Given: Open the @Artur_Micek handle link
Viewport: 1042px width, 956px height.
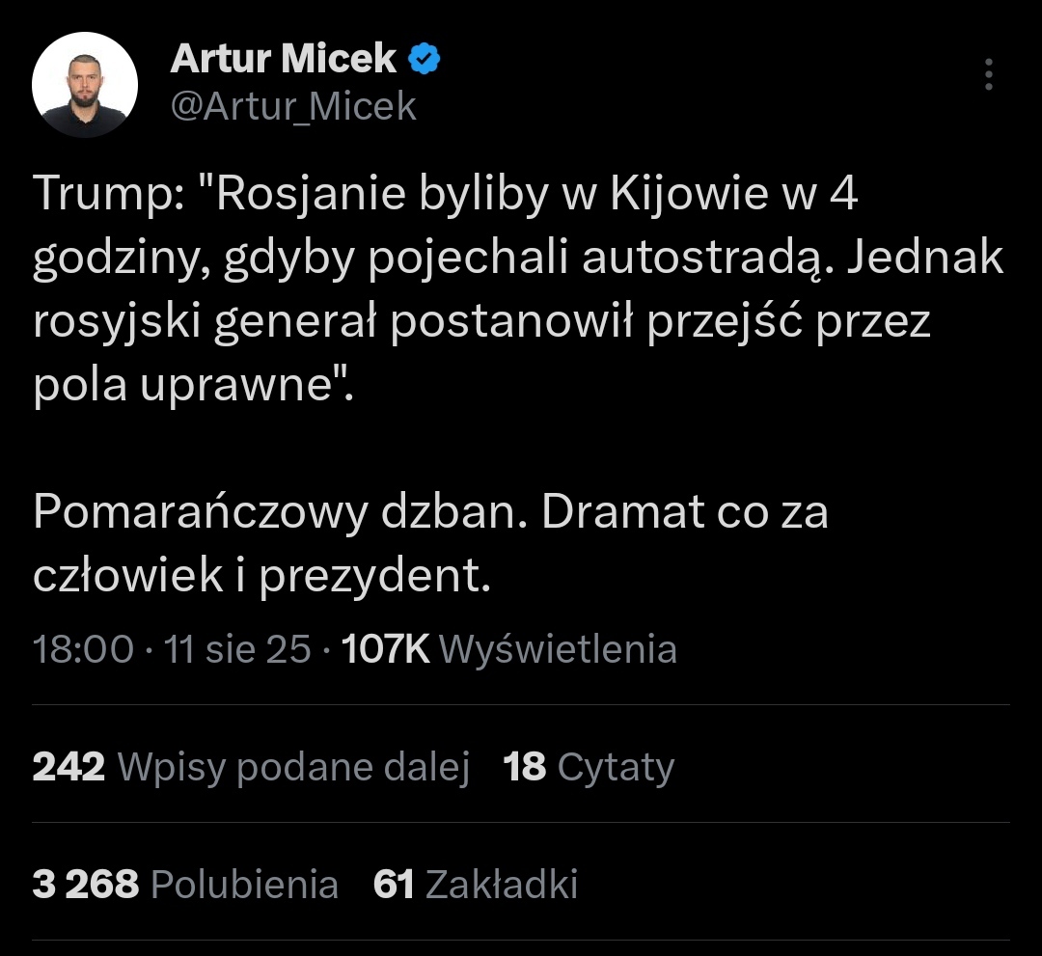Looking at the screenshot, I should [x=293, y=106].
